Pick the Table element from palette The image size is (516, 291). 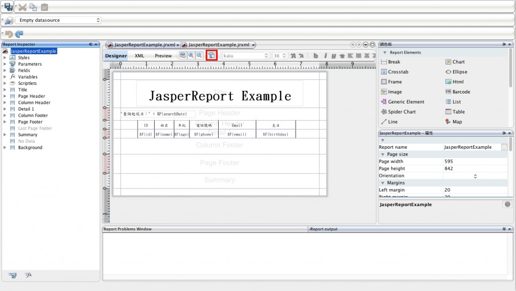point(455,112)
